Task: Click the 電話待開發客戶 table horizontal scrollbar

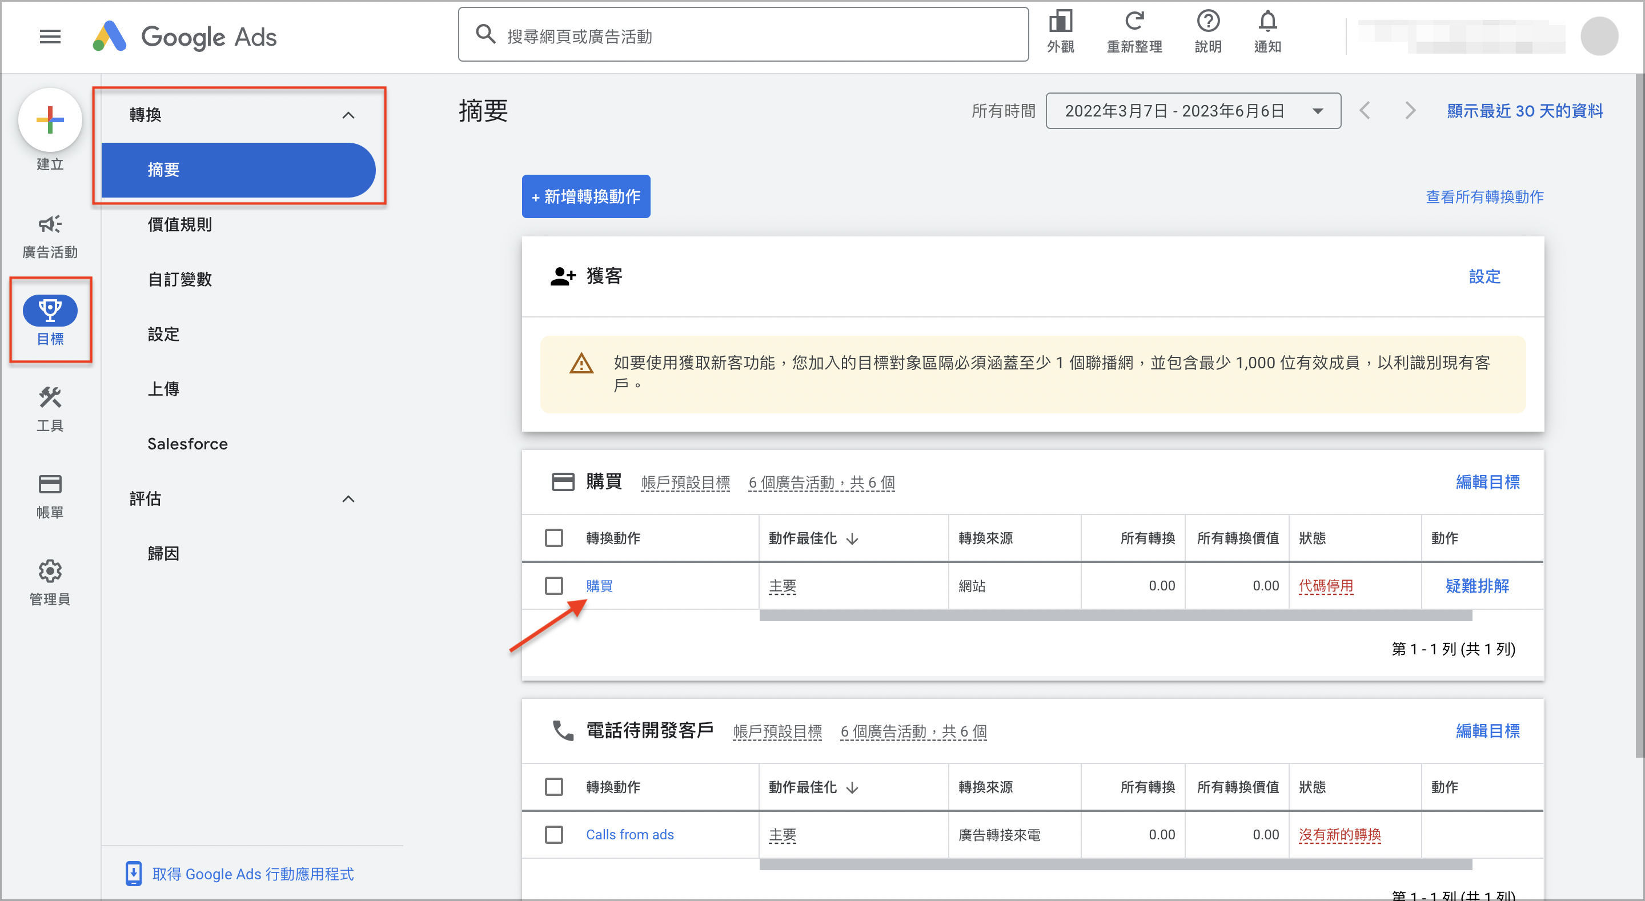Action: coord(1116,864)
